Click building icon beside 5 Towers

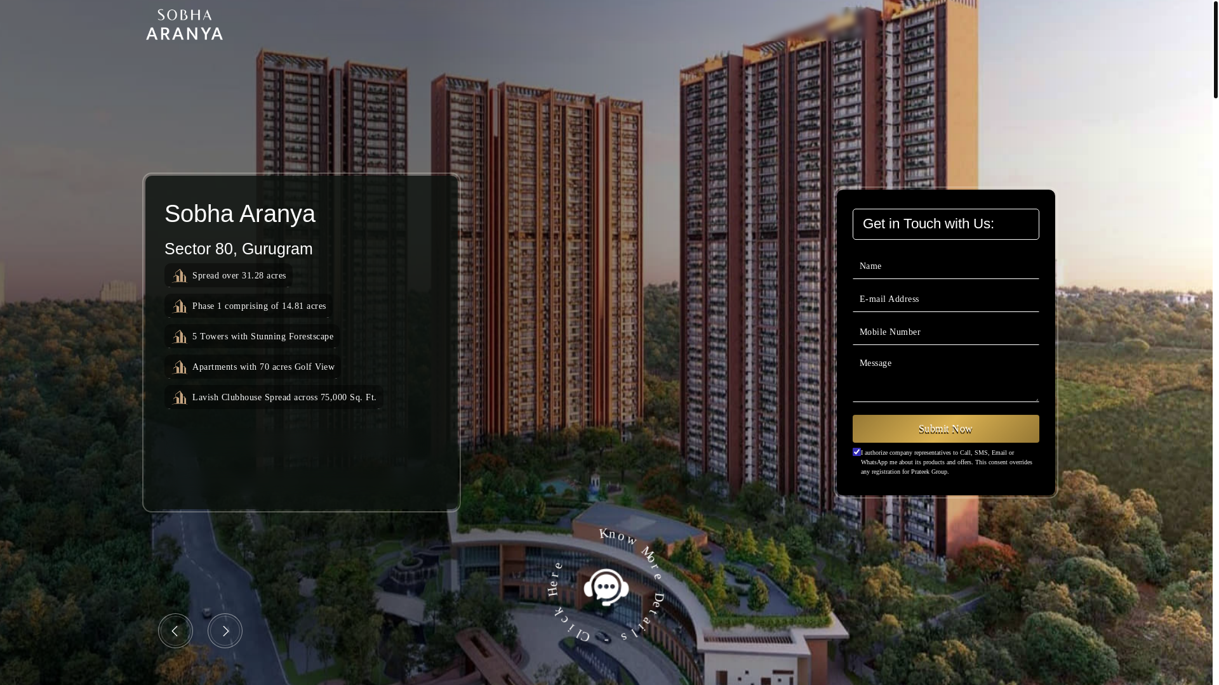180,337
